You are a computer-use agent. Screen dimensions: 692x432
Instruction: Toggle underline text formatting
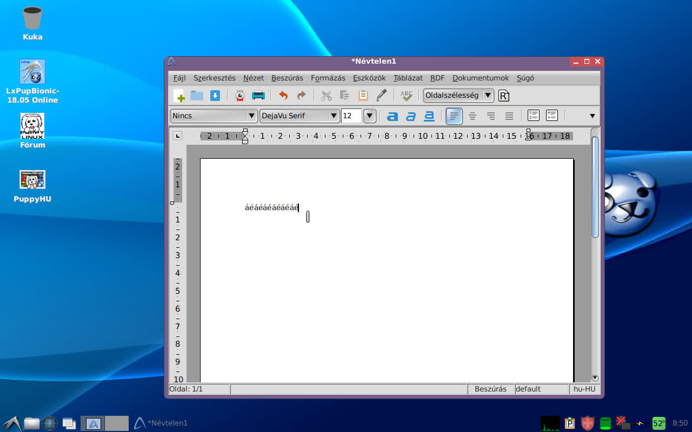click(x=429, y=116)
